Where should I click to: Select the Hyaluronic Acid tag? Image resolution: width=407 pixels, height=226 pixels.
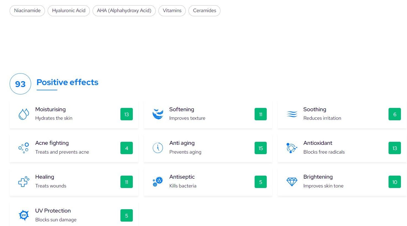tap(69, 11)
